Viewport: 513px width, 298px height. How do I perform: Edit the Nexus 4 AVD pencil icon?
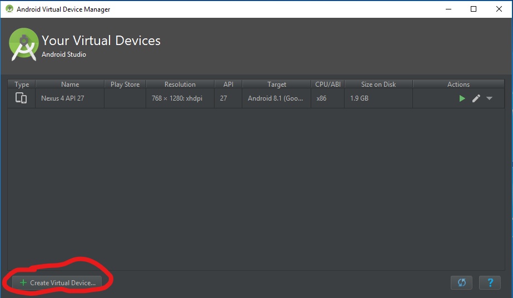click(x=476, y=98)
